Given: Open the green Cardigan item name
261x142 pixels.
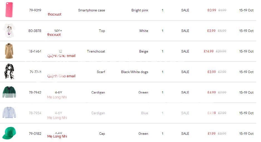Looking at the screenshot, I should [x=98, y=93].
